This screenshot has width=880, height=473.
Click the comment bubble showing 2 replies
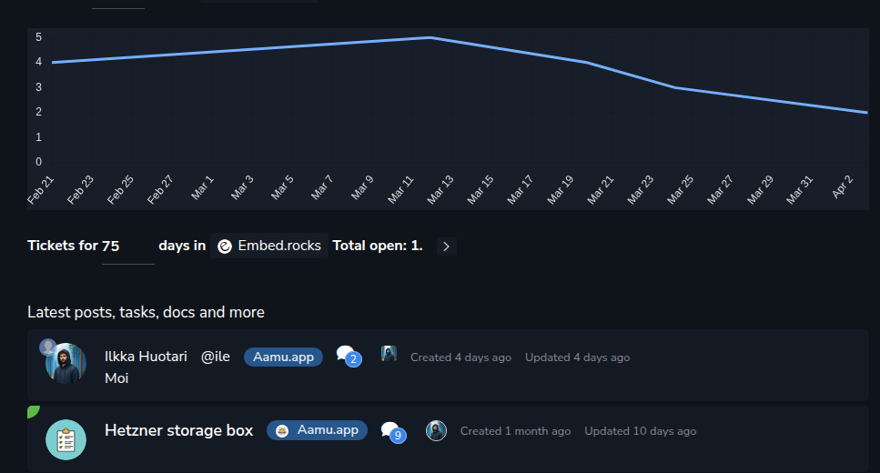tap(348, 357)
